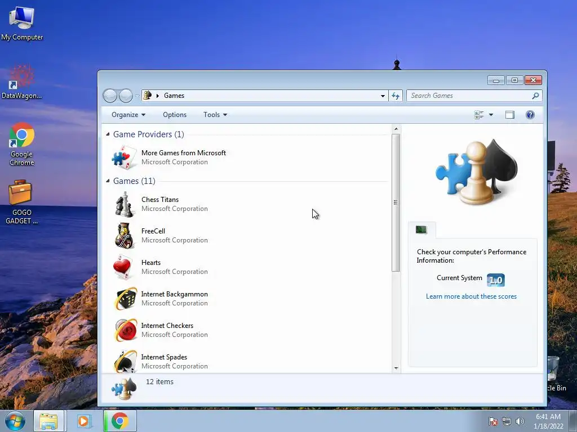Image resolution: width=577 pixels, height=432 pixels.
Task: Click the performance monitor tab icon
Action: coord(421,230)
